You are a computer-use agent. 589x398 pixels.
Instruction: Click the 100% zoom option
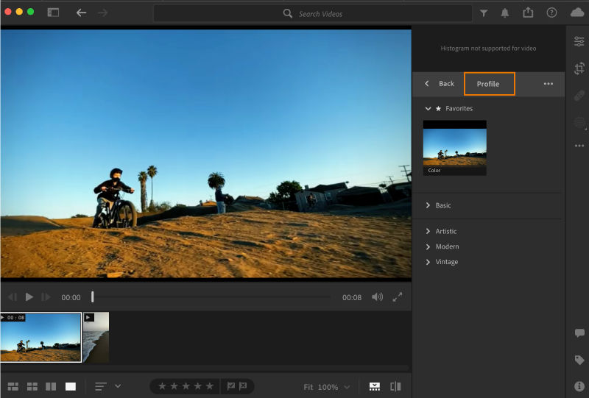tap(328, 387)
